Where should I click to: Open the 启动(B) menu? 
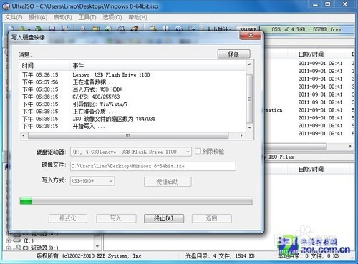tap(63, 17)
